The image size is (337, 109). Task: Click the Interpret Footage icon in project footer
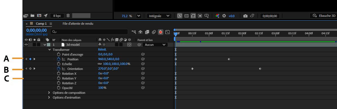tap(26, 16)
